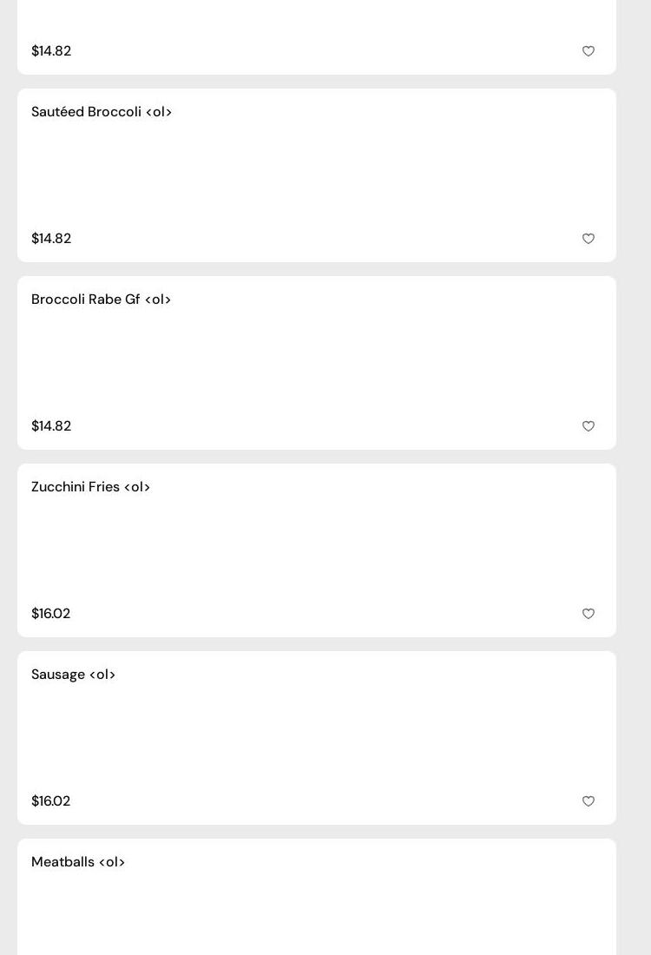
Task: Click the blank middle of Sausage card
Action: click(x=317, y=738)
